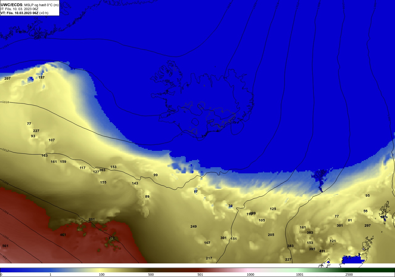Click the number 299 on the map
Viewport: 395px width, 277px height.
[x=253, y=213]
